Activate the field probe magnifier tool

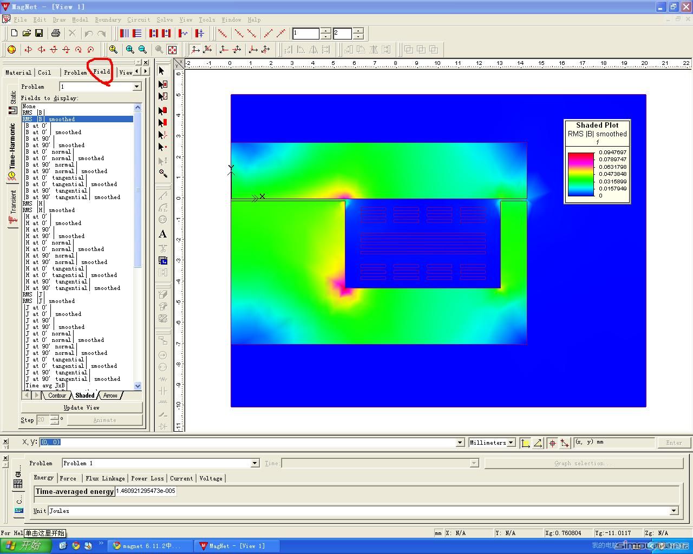[x=162, y=173]
